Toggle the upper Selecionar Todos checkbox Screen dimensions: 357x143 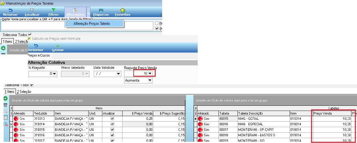30,35
